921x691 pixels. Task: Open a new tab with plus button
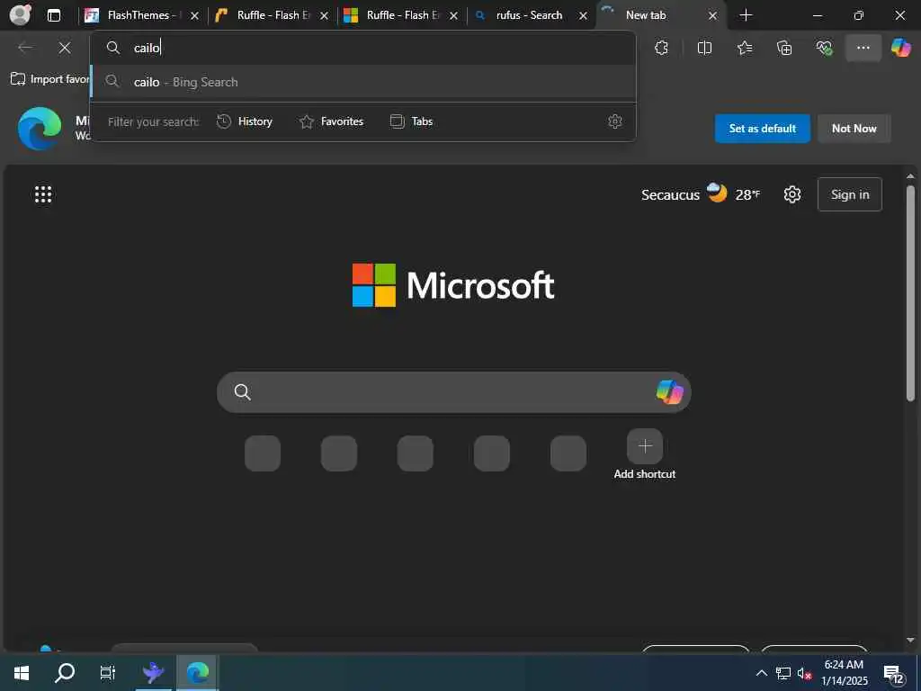pyautogui.click(x=746, y=15)
